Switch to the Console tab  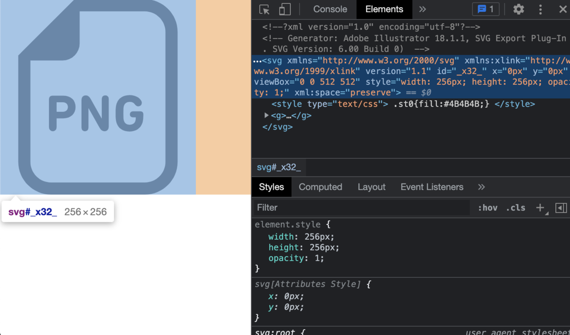[x=330, y=9]
